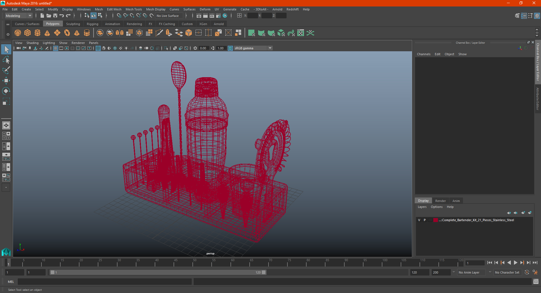Toggle the film gate viewport button
Screen dimensions: 541x293
point(61,48)
